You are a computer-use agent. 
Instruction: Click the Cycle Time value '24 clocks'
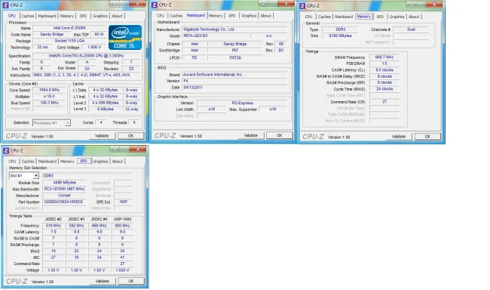tap(384, 89)
